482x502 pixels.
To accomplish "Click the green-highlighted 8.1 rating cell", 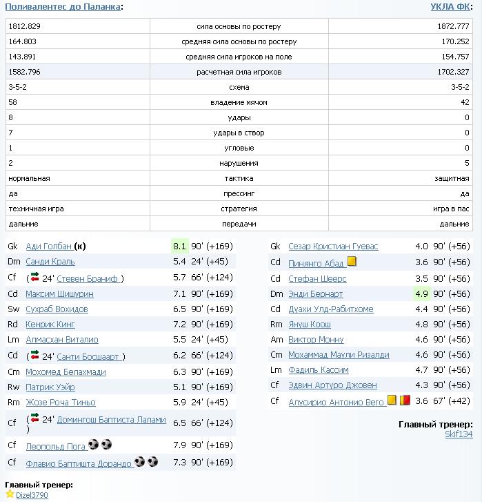I will click(179, 247).
